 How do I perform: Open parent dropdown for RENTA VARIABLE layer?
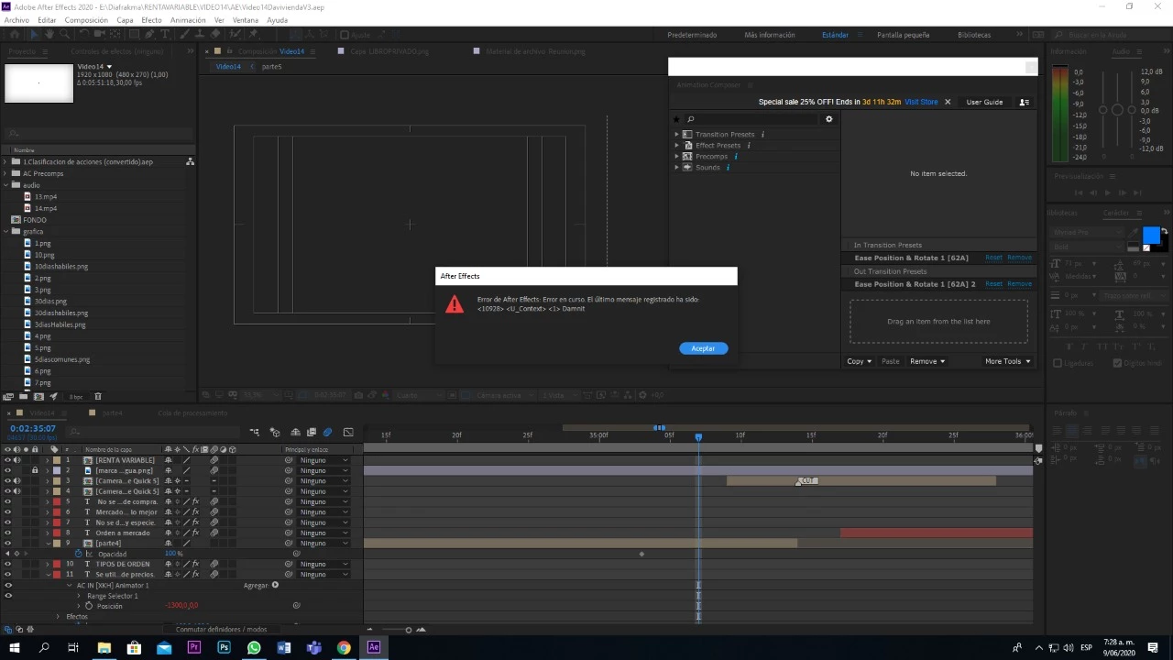[323, 460]
